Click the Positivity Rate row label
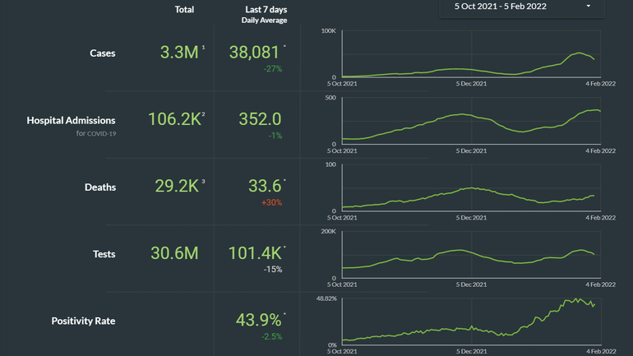The width and height of the screenshot is (633, 356). [83, 321]
